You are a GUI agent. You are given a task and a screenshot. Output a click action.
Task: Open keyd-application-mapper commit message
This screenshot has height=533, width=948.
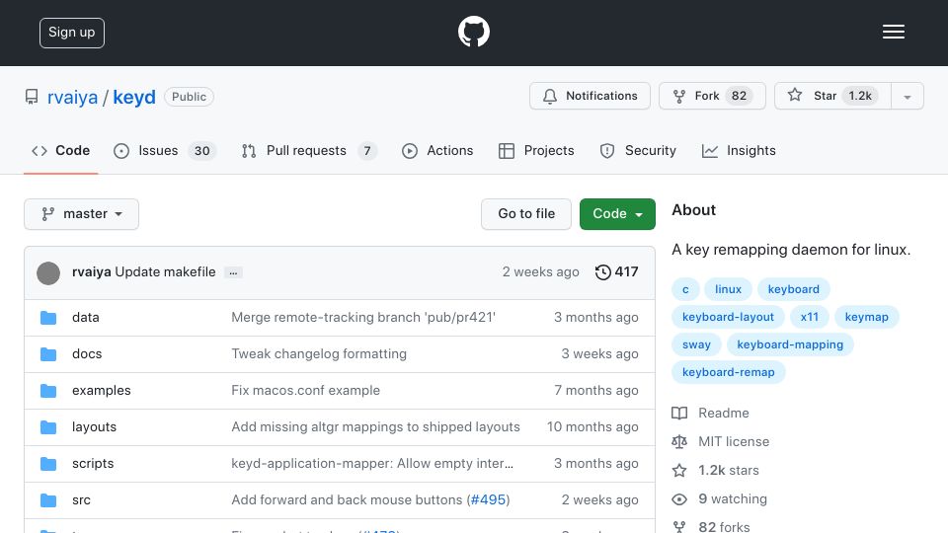(372, 464)
